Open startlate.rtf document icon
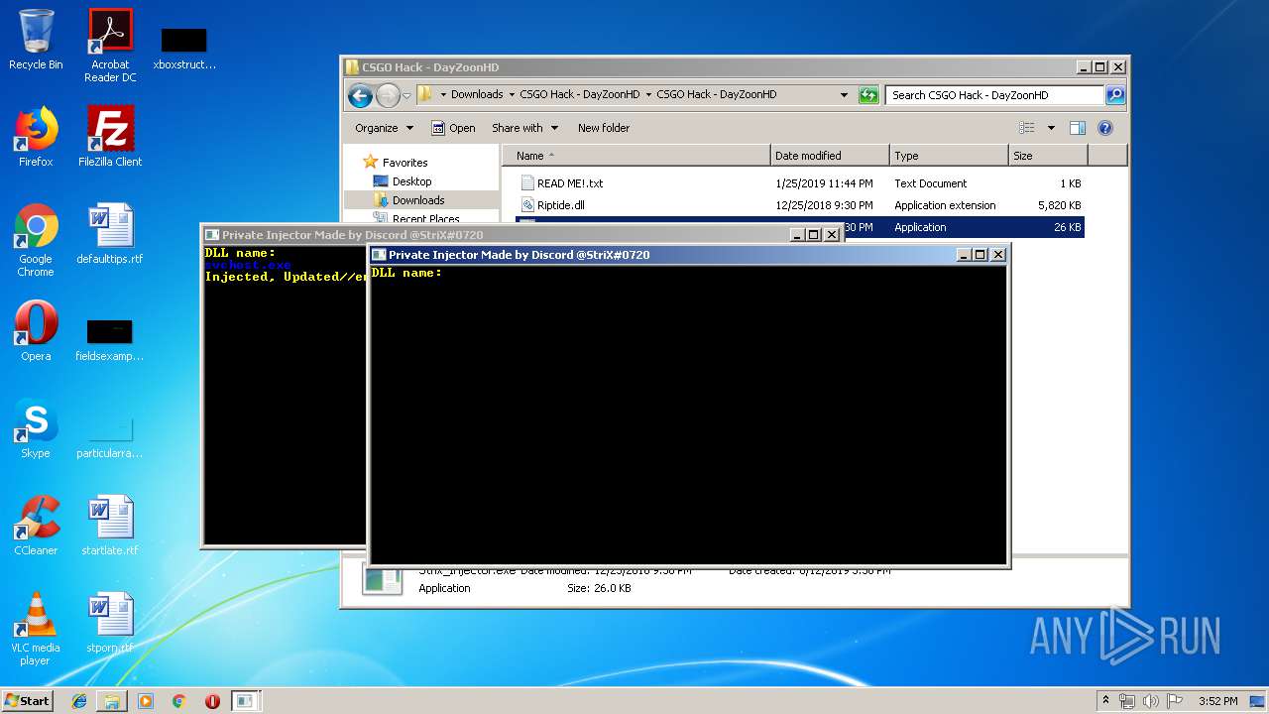The height and width of the screenshot is (714, 1269). coord(110,526)
